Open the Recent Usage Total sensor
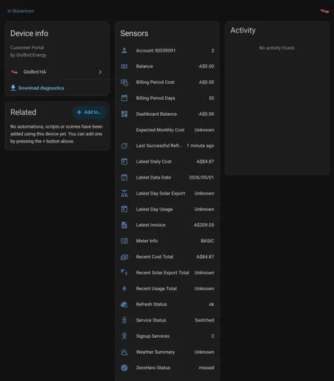 [x=167, y=288]
